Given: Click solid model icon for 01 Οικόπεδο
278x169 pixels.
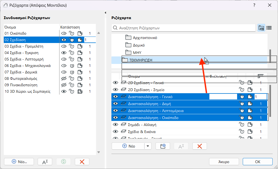Looking at the screenshot, I should click(x=80, y=34).
